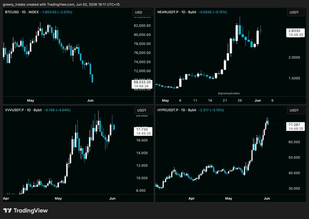Image resolution: width=309 pixels, height=219 pixels.
Task: Select the −0.0040 (−0.15%) change value
Action: [x=213, y=12]
